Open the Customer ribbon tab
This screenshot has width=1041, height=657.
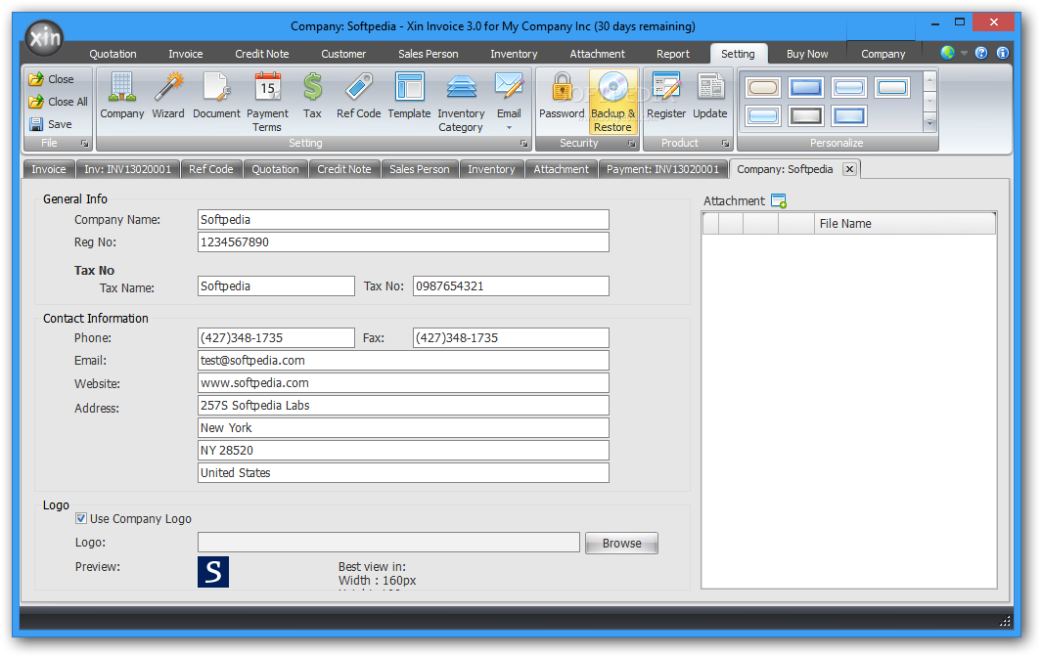[x=343, y=54]
